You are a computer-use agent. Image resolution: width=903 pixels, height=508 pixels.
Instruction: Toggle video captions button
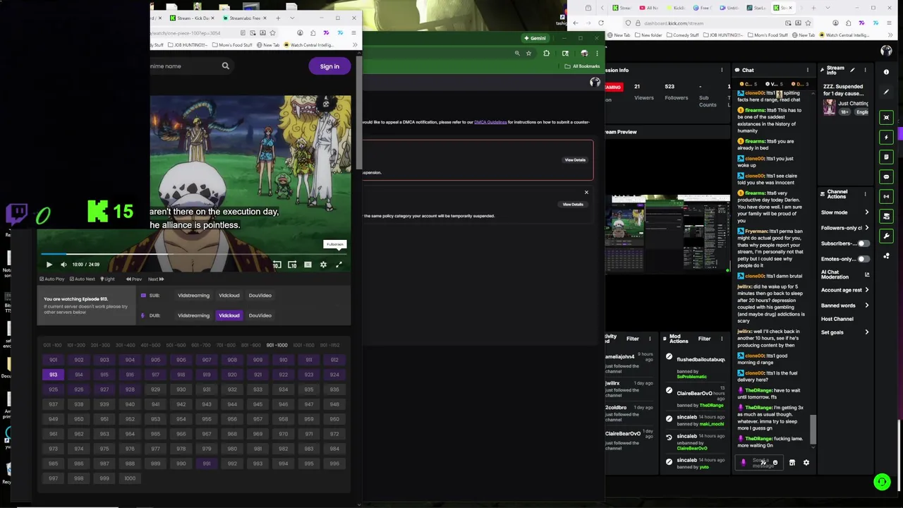coord(308,265)
